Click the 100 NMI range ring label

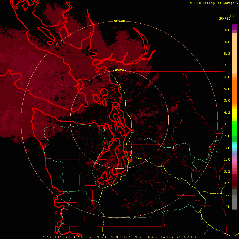119,21
